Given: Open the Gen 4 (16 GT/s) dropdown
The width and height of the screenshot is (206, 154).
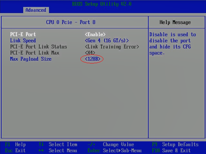Looking at the screenshot, I should pos(107,41).
